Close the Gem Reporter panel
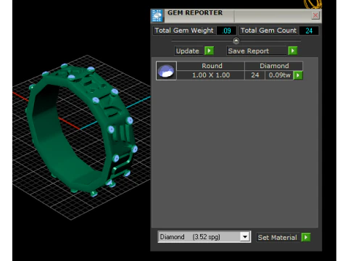Image resolution: width=348 pixels, height=261 pixels. 315,15
